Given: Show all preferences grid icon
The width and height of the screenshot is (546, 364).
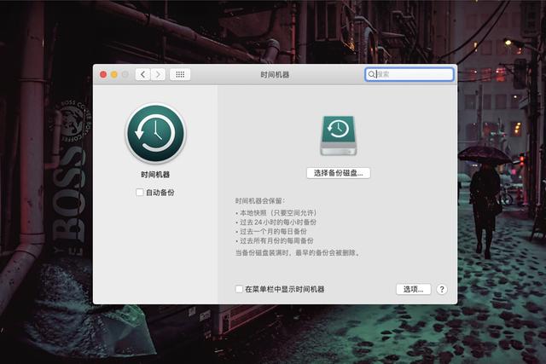Looking at the screenshot, I should pyautogui.click(x=180, y=74).
